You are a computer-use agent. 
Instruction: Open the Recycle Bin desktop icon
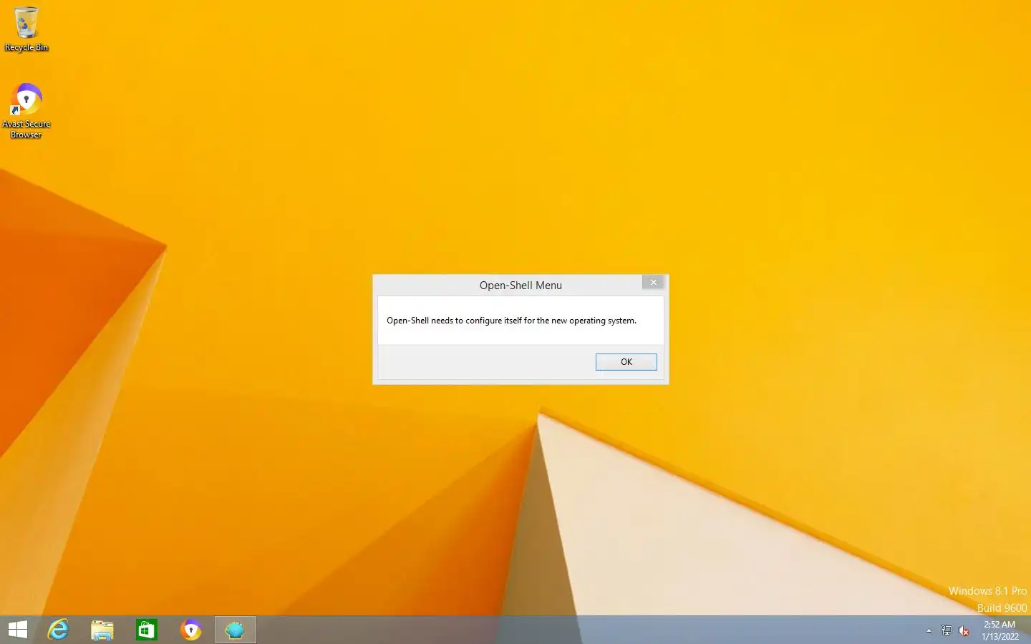tap(26, 29)
